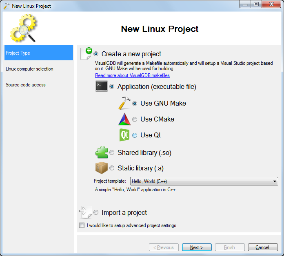Select the Create a new project radio
This screenshot has height=256, width=284.
pos(96,54)
